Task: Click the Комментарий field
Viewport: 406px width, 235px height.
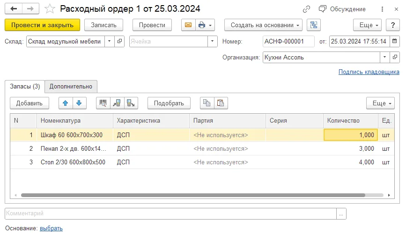Action: pos(170,214)
